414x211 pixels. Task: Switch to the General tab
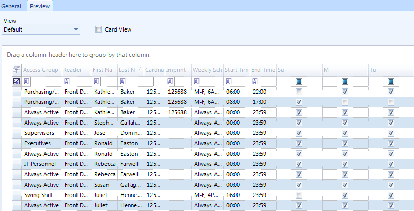pos(13,6)
